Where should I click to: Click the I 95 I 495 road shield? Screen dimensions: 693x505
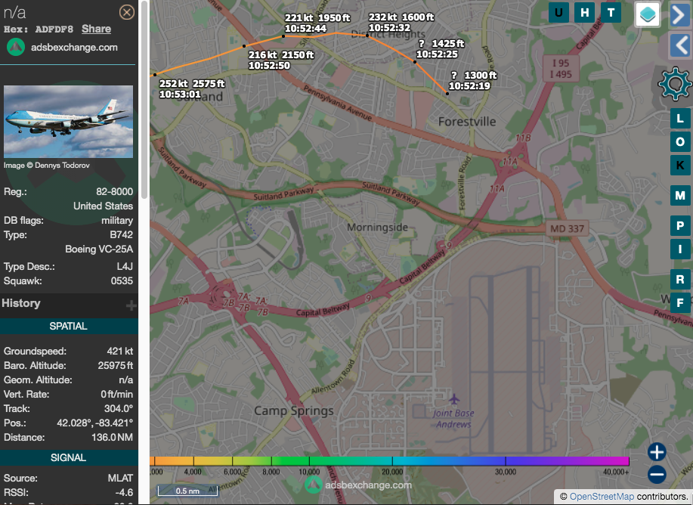tap(561, 69)
